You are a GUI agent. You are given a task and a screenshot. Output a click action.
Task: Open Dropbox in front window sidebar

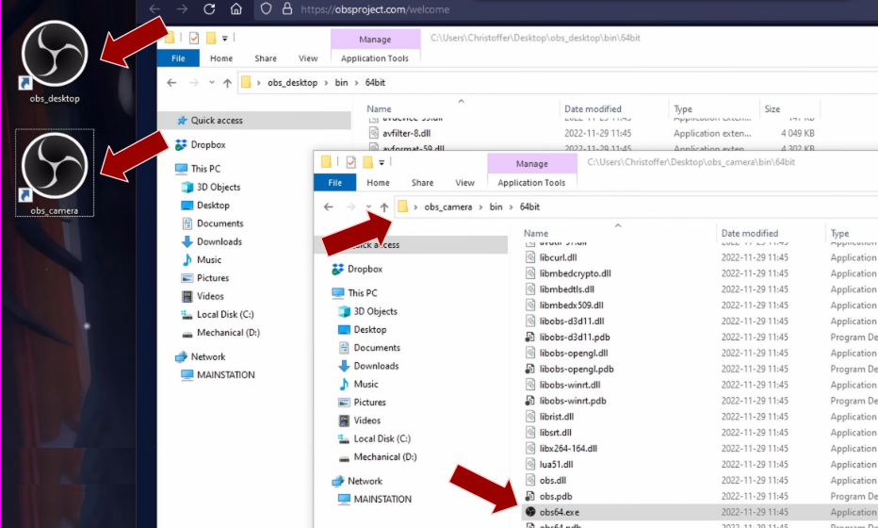365,269
